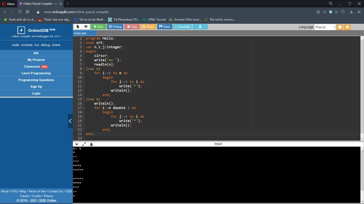Click in the black output console

click(216, 175)
